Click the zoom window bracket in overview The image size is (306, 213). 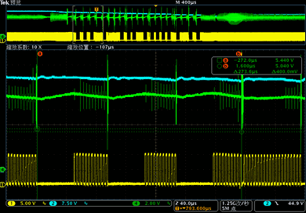pyautogui.click(x=88, y=24)
